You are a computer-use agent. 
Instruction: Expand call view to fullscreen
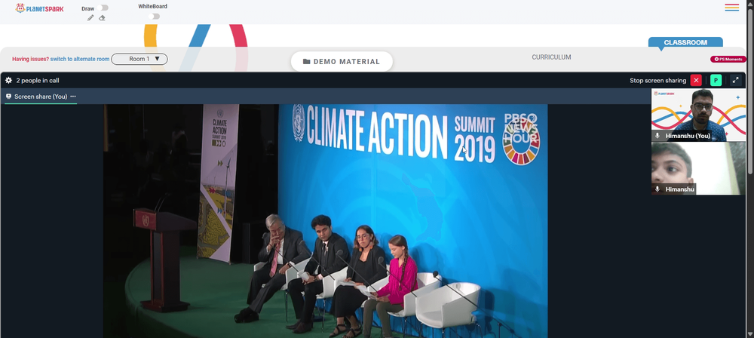pos(736,81)
